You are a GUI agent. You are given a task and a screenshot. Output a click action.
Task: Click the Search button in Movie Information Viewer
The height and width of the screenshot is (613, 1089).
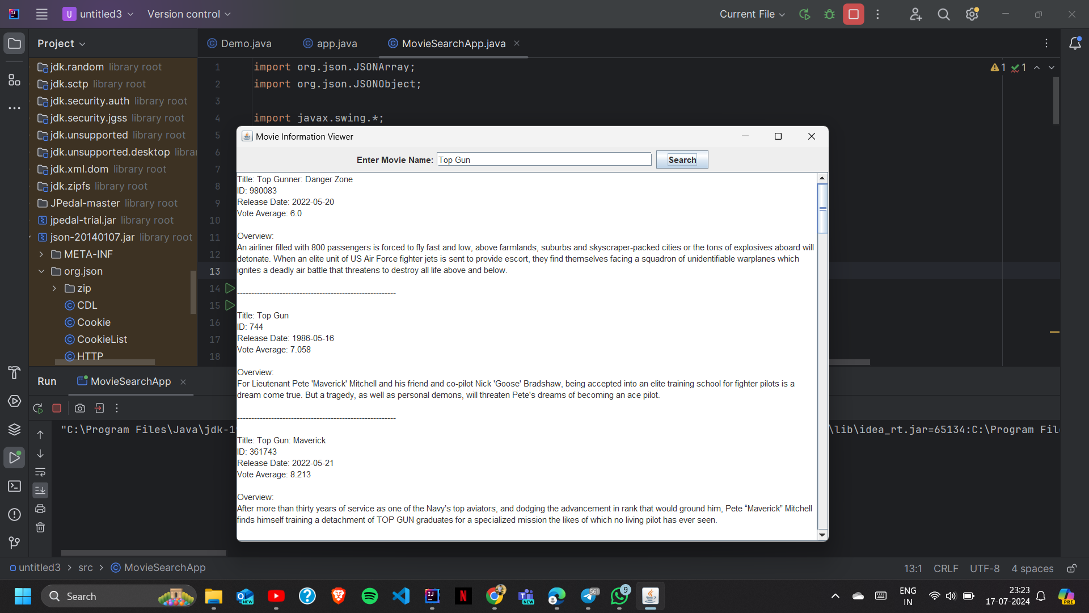[x=682, y=159]
